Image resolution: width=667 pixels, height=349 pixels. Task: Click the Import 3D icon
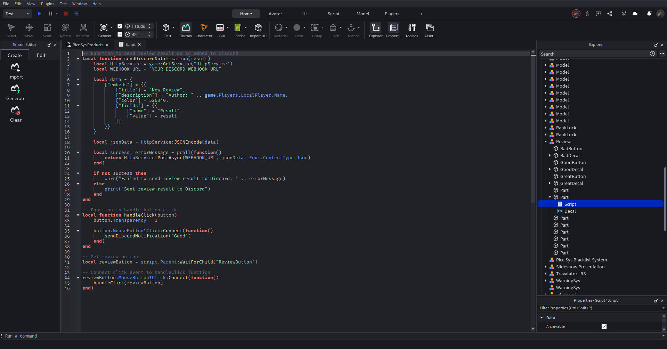258,28
